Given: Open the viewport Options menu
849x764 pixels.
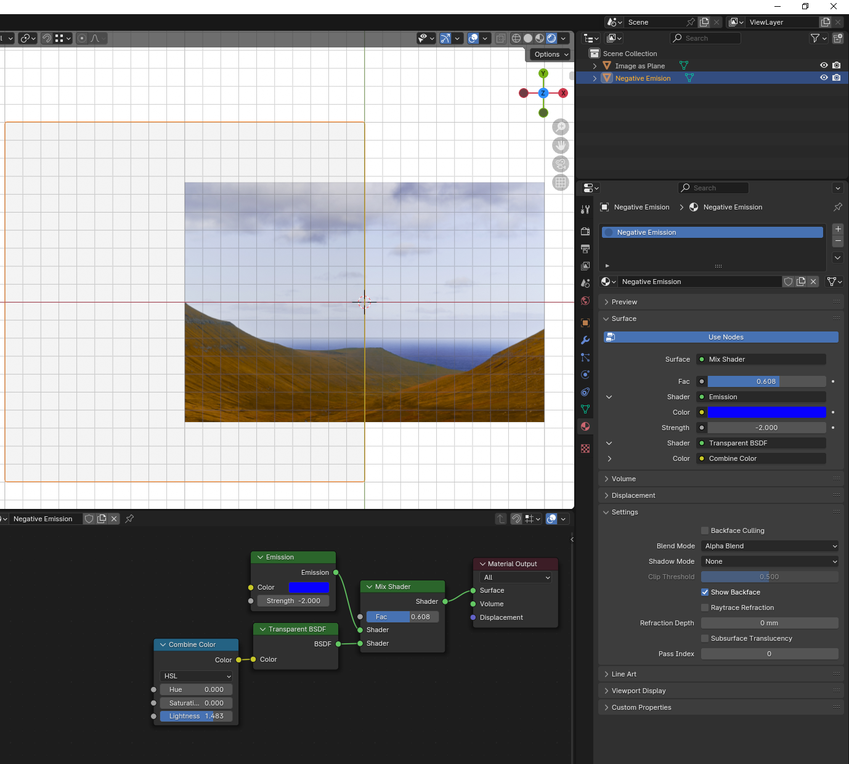Looking at the screenshot, I should [551, 54].
